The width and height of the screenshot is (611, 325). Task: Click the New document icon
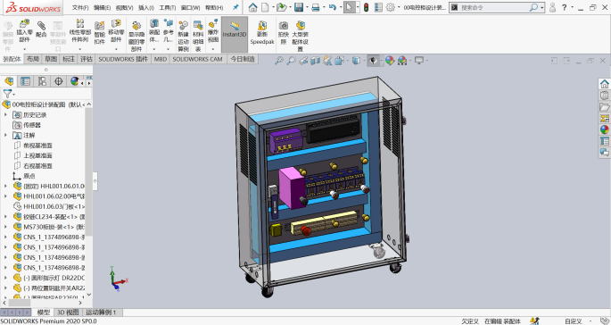(x=265, y=7)
